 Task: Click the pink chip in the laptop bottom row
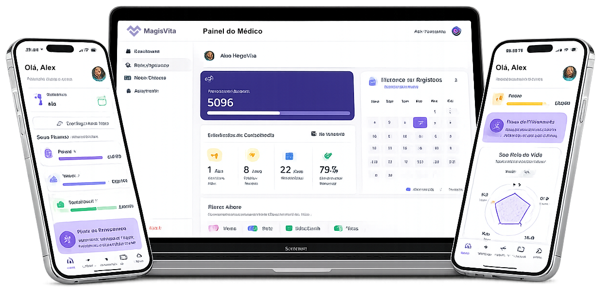(222, 228)
